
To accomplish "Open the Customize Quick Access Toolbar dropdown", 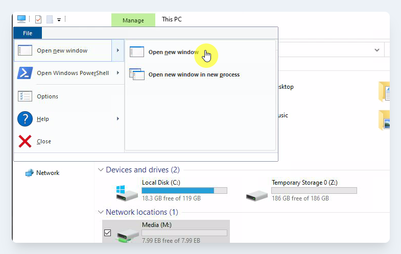I will 59,20.
